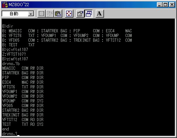Click the drvno.? prompt at bottom
The height and width of the screenshot is (138, 177).
pos(10,134)
